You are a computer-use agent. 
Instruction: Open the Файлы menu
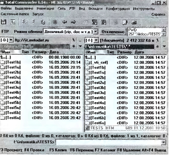6,9
